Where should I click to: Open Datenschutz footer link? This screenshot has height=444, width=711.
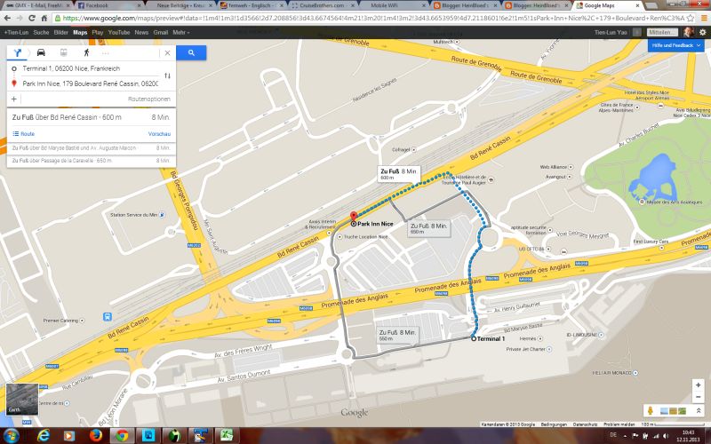click(586, 424)
